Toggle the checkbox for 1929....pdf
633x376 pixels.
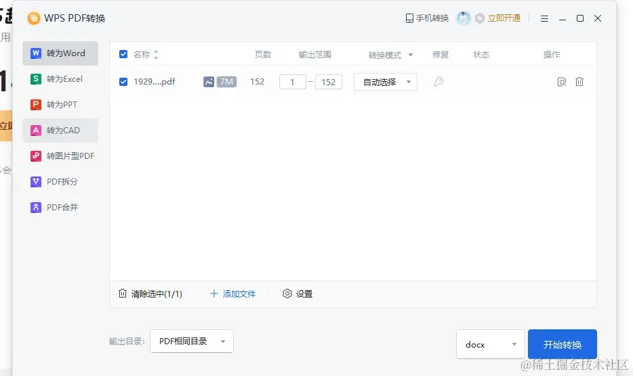(123, 82)
